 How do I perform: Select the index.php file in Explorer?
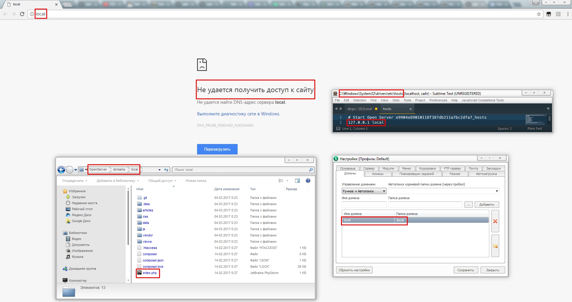pos(150,273)
